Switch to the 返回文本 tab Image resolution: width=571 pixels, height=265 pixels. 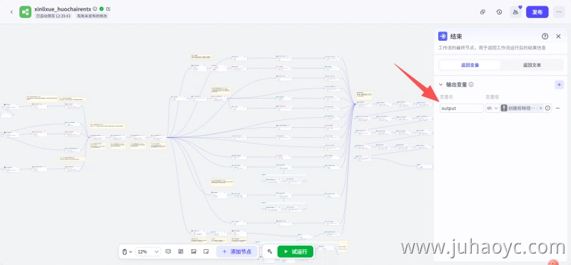532,65
